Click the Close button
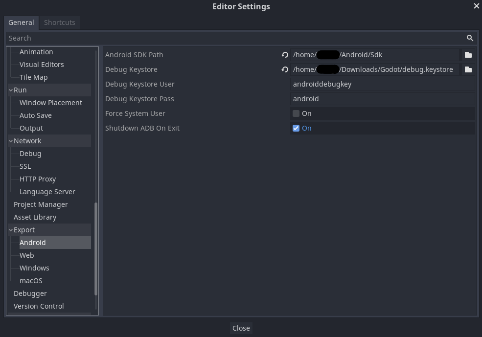Viewport: 482px width, 337px height. [241, 328]
